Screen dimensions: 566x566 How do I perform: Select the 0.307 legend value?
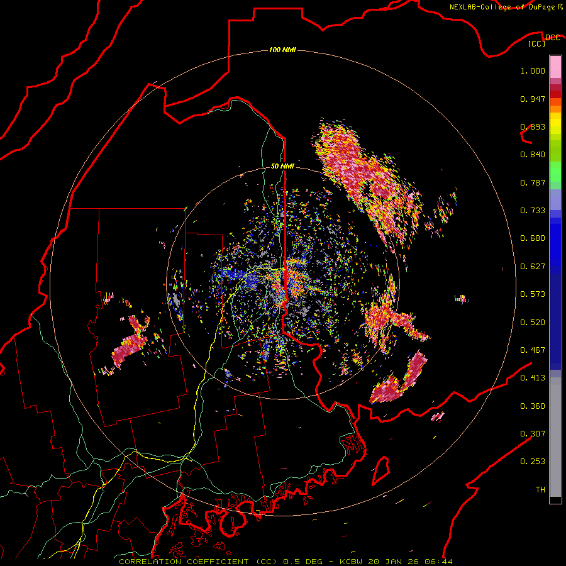pos(533,434)
